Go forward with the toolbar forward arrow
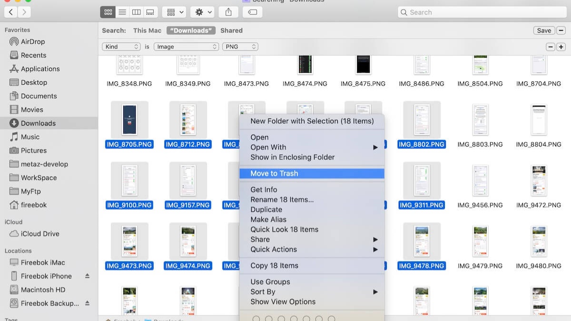Image resolution: width=571 pixels, height=321 pixels. coord(24,12)
